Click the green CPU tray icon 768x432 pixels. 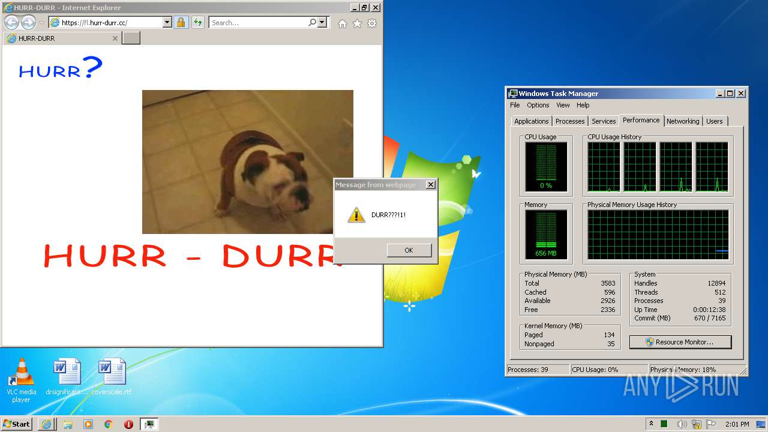click(664, 424)
